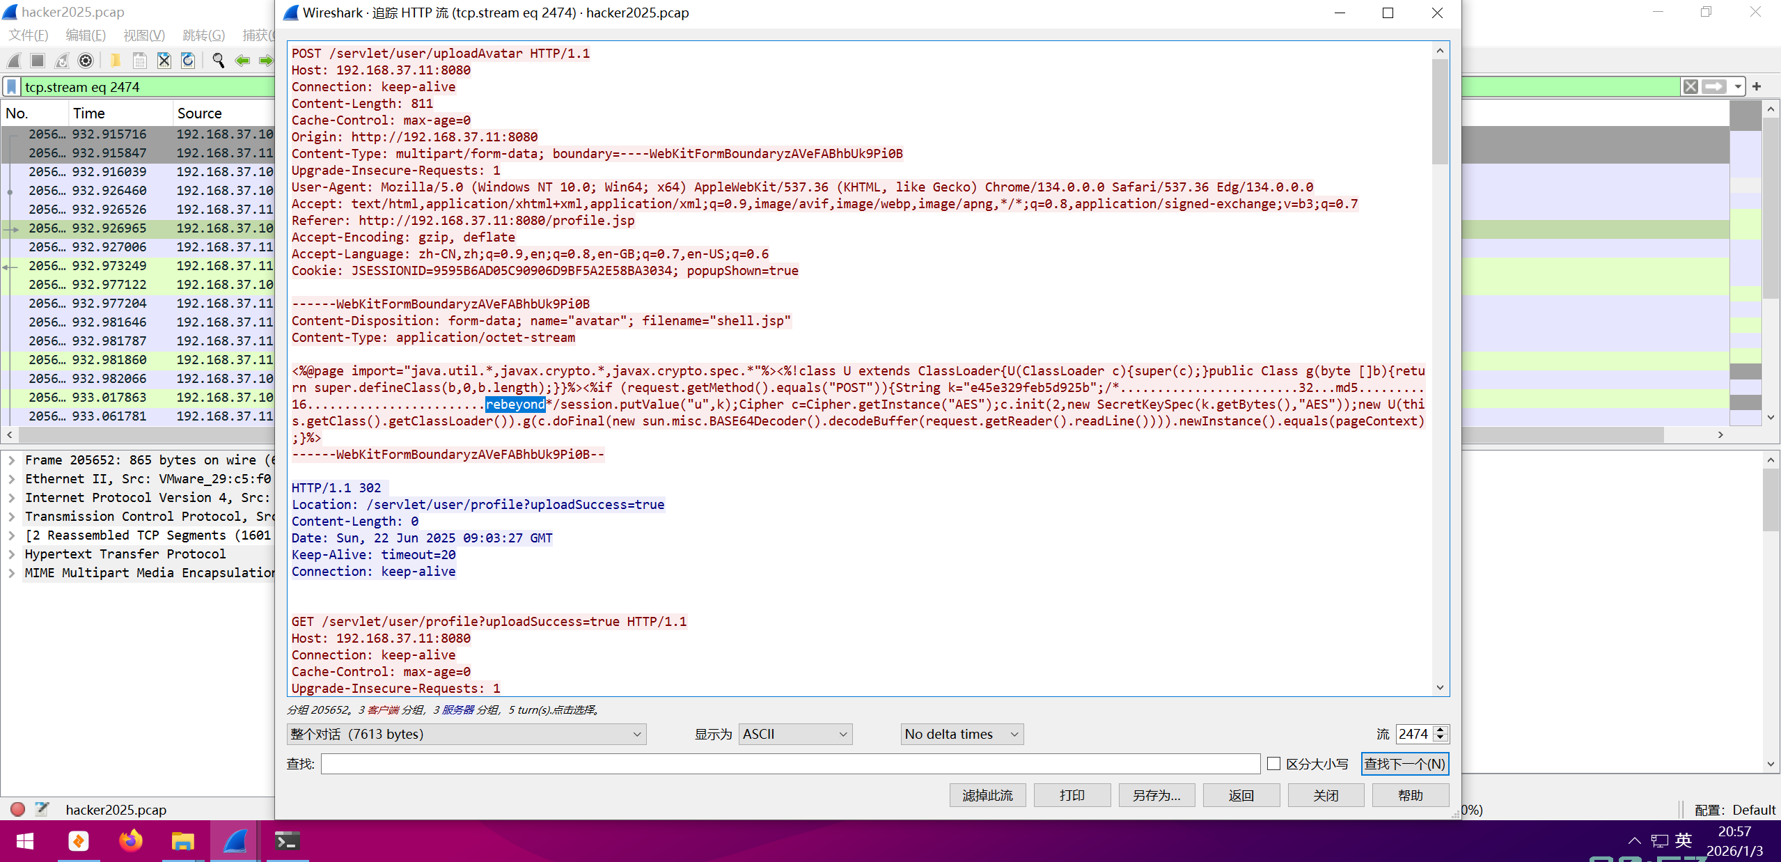The height and width of the screenshot is (862, 1781).
Task: Open the 显示为 ASCII format dropdown
Action: (794, 734)
